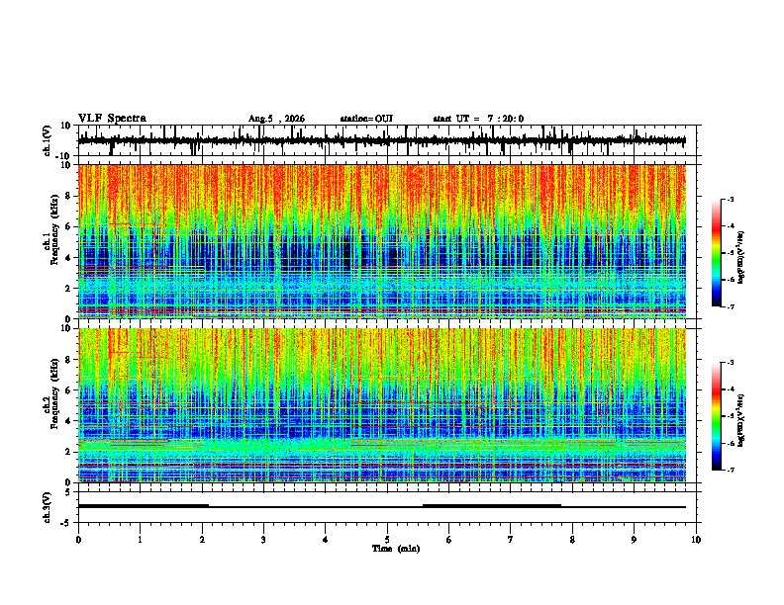The image size is (784, 605).
Task: Click time axis tick label "3"
Action: tap(263, 540)
